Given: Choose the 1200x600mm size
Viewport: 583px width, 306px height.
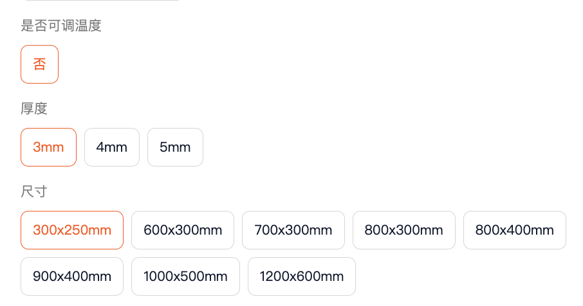Looking at the screenshot, I should click(302, 276).
